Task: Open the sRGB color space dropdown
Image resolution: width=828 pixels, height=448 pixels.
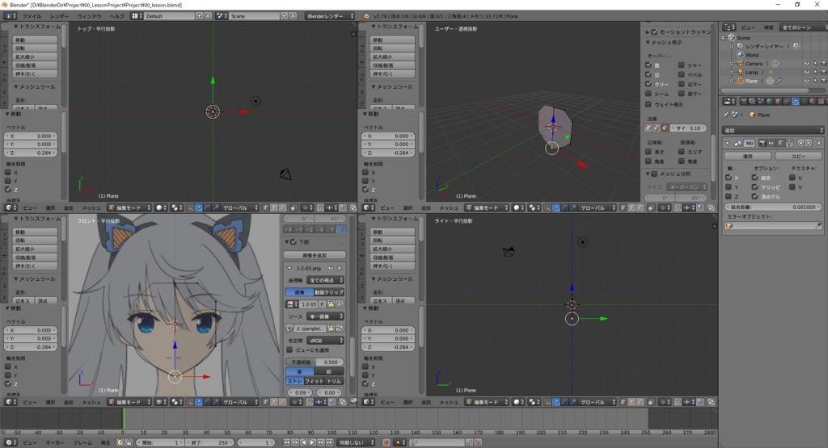Action: click(x=326, y=341)
